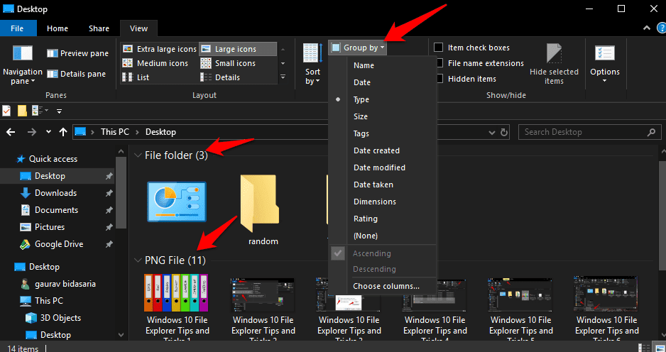The width and height of the screenshot is (666, 352).
Task: Open folder Options
Action: coord(605,64)
